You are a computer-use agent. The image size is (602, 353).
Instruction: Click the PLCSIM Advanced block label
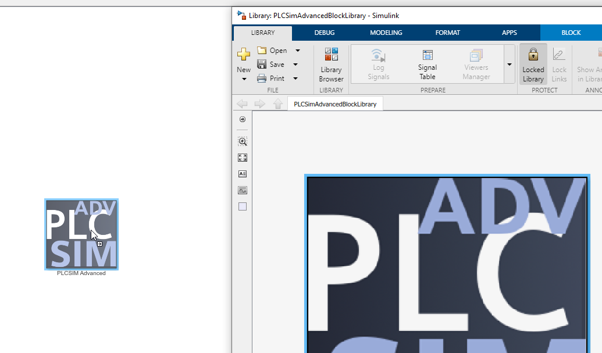coord(81,273)
